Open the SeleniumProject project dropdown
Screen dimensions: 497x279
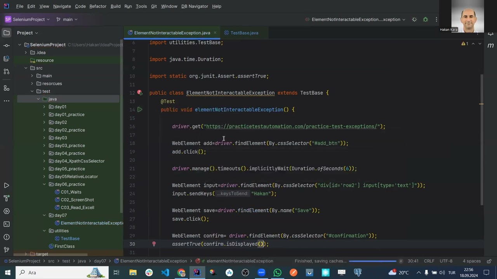click(28, 19)
